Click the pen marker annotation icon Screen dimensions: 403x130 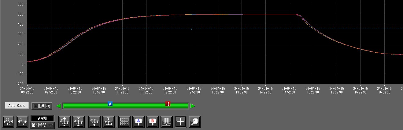coord(167,121)
